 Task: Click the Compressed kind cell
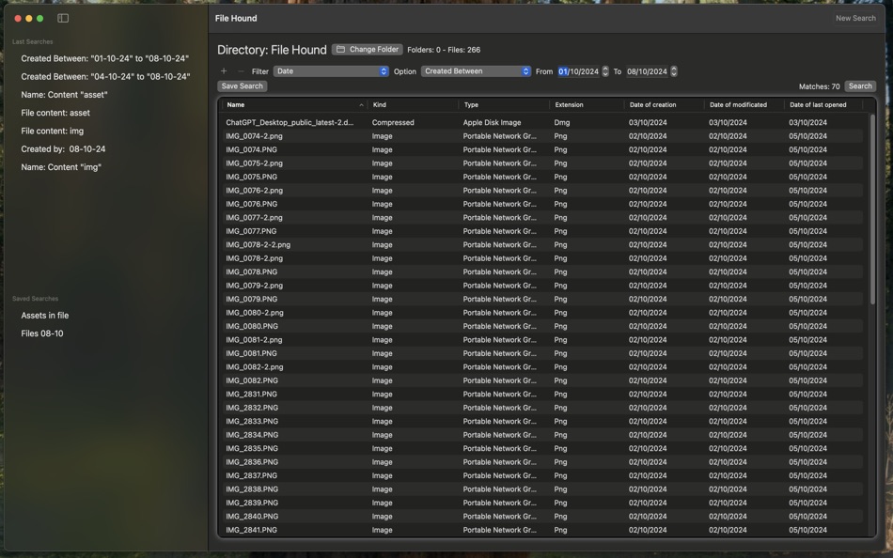point(393,122)
